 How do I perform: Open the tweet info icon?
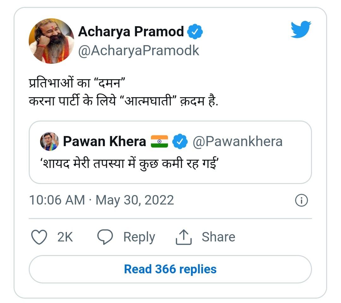click(301, 200)
